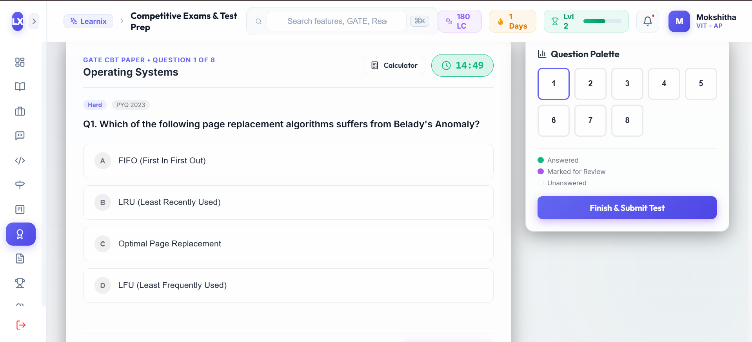Open the chat message icon in sidebar

(20, 136)
